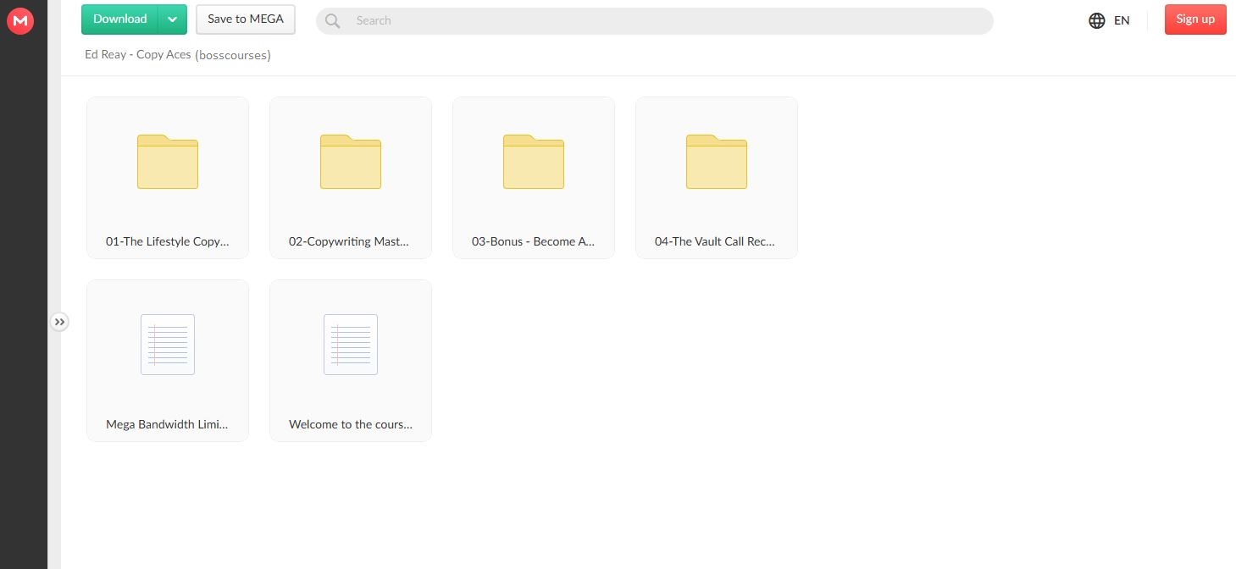
Task: Click the 01-The Lifestyle Copy folder name label
Action: coord(168,241)
